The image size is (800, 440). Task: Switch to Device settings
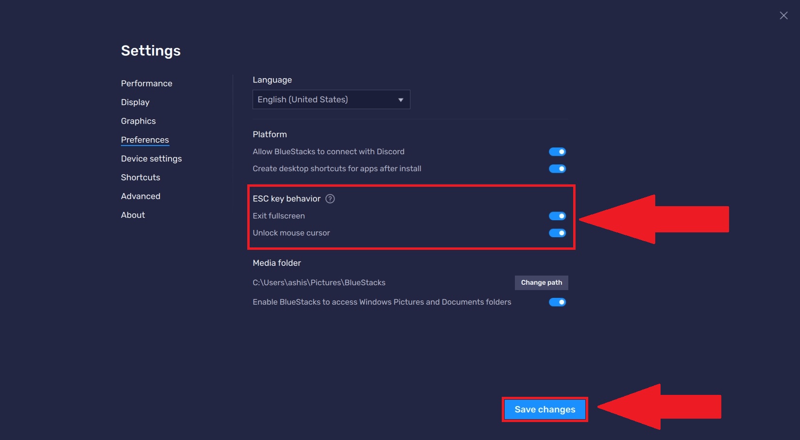pos(151,158)
